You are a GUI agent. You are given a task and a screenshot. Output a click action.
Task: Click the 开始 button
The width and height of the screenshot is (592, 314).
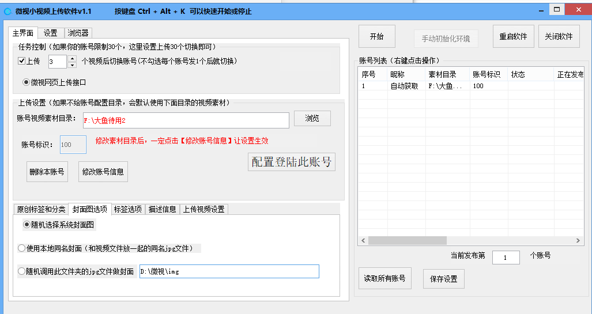(x=377, y=36)
